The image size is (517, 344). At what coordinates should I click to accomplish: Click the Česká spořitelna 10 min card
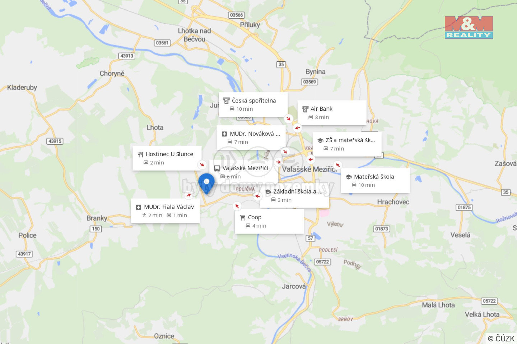point(253,105)
